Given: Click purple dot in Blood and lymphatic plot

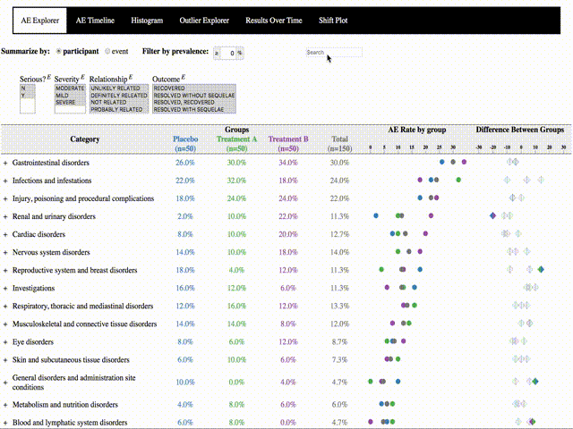Looking at the screenshot, I should coord(370,421).
